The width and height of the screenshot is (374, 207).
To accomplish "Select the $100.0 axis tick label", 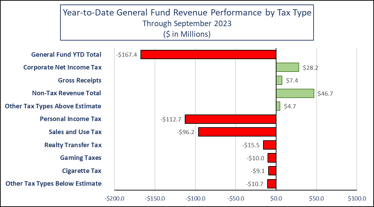I will [357, 199].
